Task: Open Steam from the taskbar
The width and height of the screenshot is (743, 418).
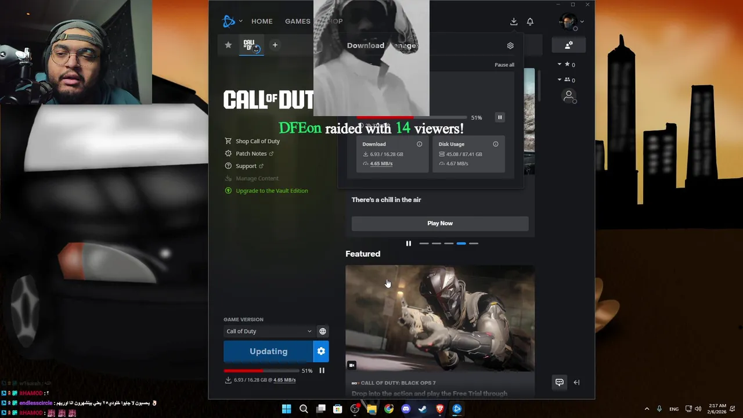Action: (423, 409)
